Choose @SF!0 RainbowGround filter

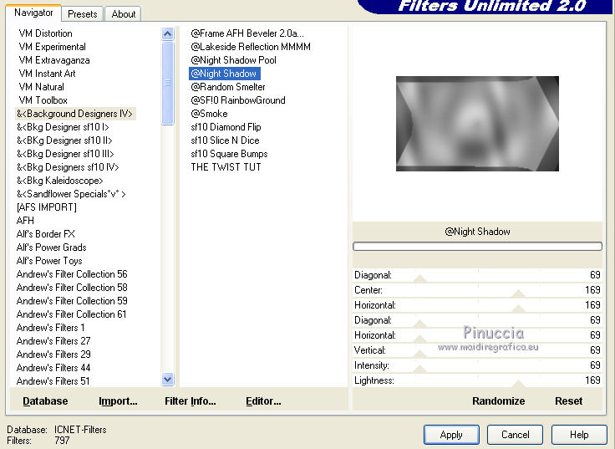[x=238, y=100]
